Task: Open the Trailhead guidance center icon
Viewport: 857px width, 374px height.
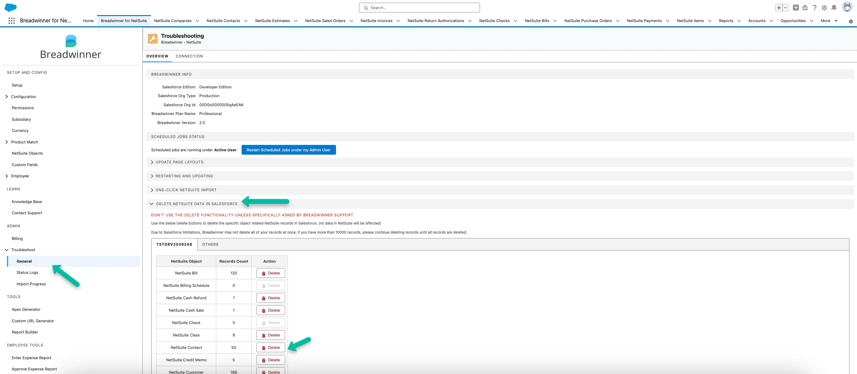Action: [805, 8]
